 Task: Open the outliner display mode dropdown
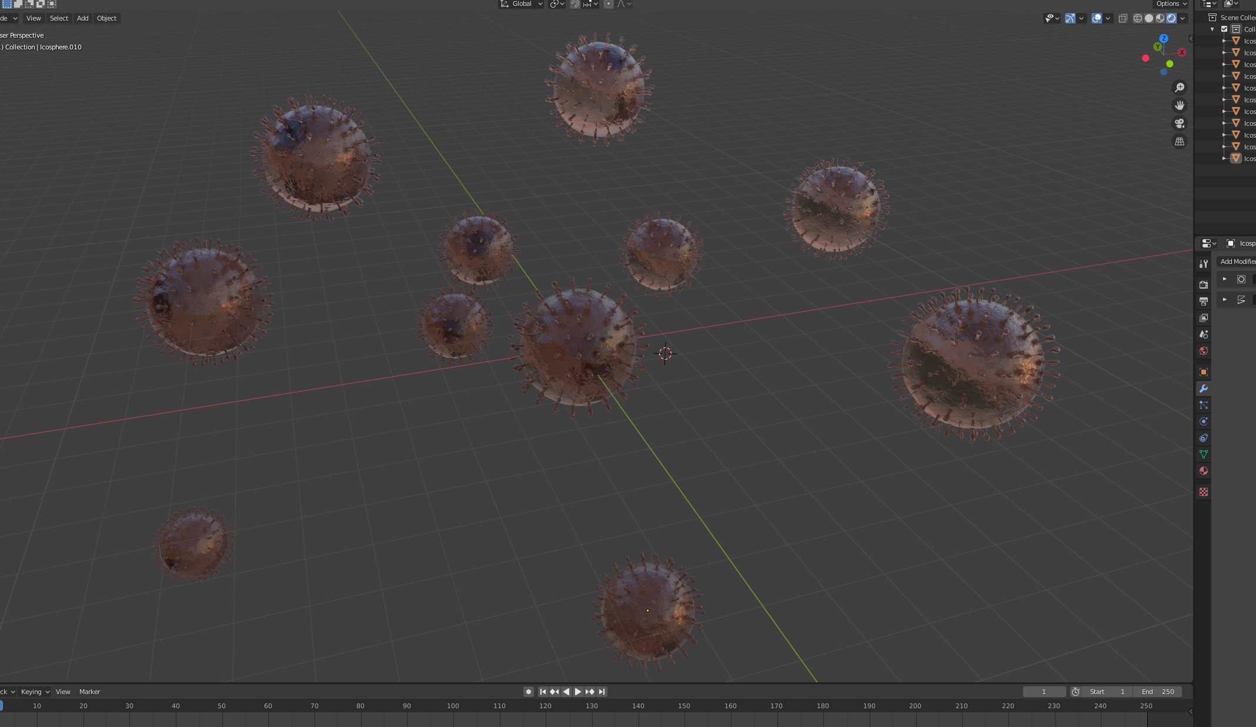(x=1231, y=4)
